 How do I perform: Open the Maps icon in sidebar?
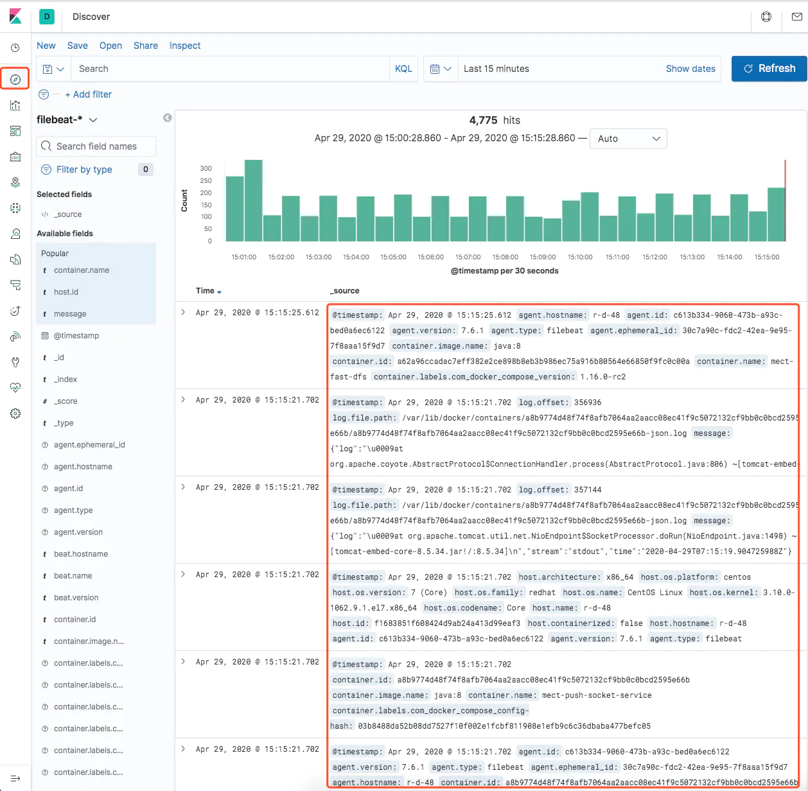coord(15,182)
